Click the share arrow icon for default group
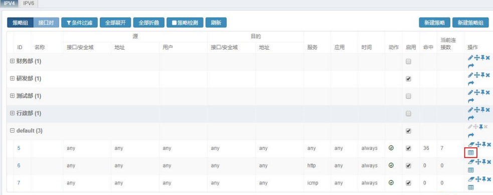Image resolution: width=493 pixels, height=195 pixels. pos(471,135)
